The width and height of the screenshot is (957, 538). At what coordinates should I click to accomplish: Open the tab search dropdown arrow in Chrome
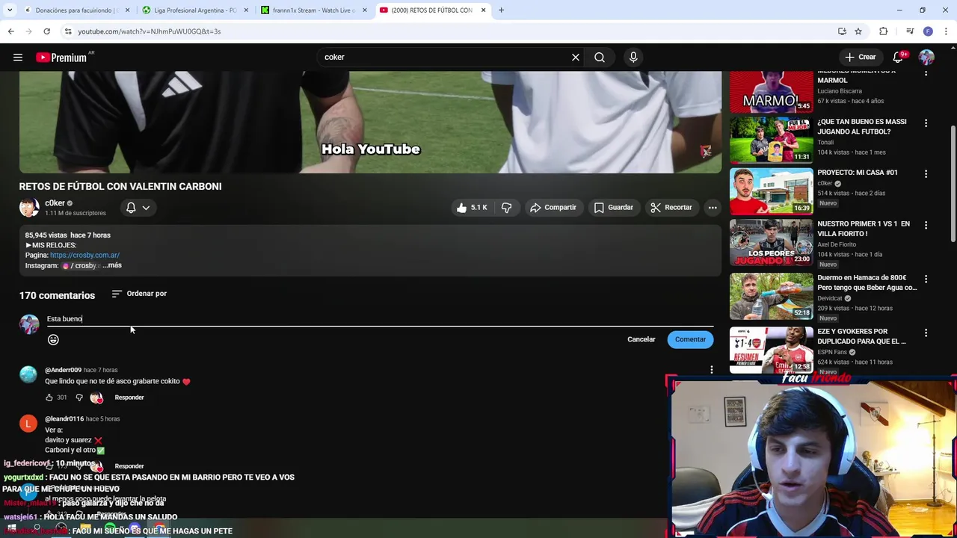pos(10,10)
